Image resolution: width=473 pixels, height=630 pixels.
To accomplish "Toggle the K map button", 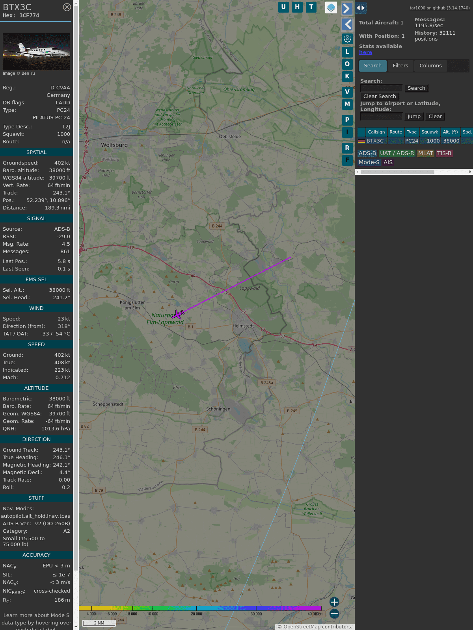I will 347,76.
